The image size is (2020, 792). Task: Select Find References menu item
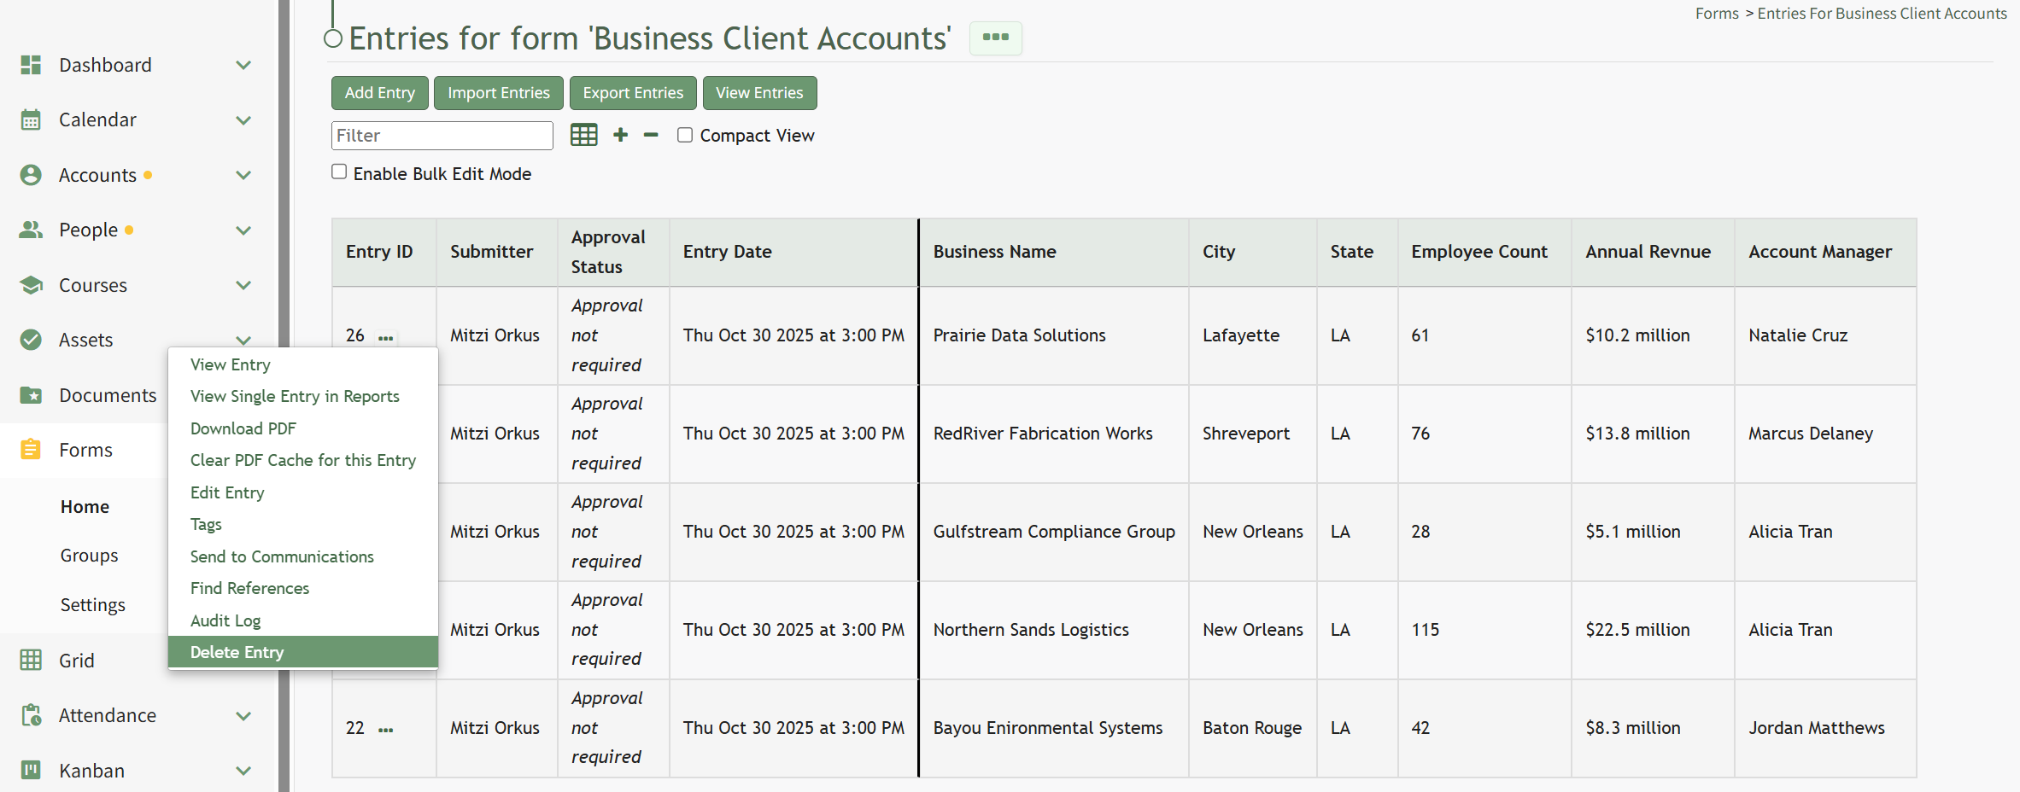pyautogui.click(x=303, y=588)
